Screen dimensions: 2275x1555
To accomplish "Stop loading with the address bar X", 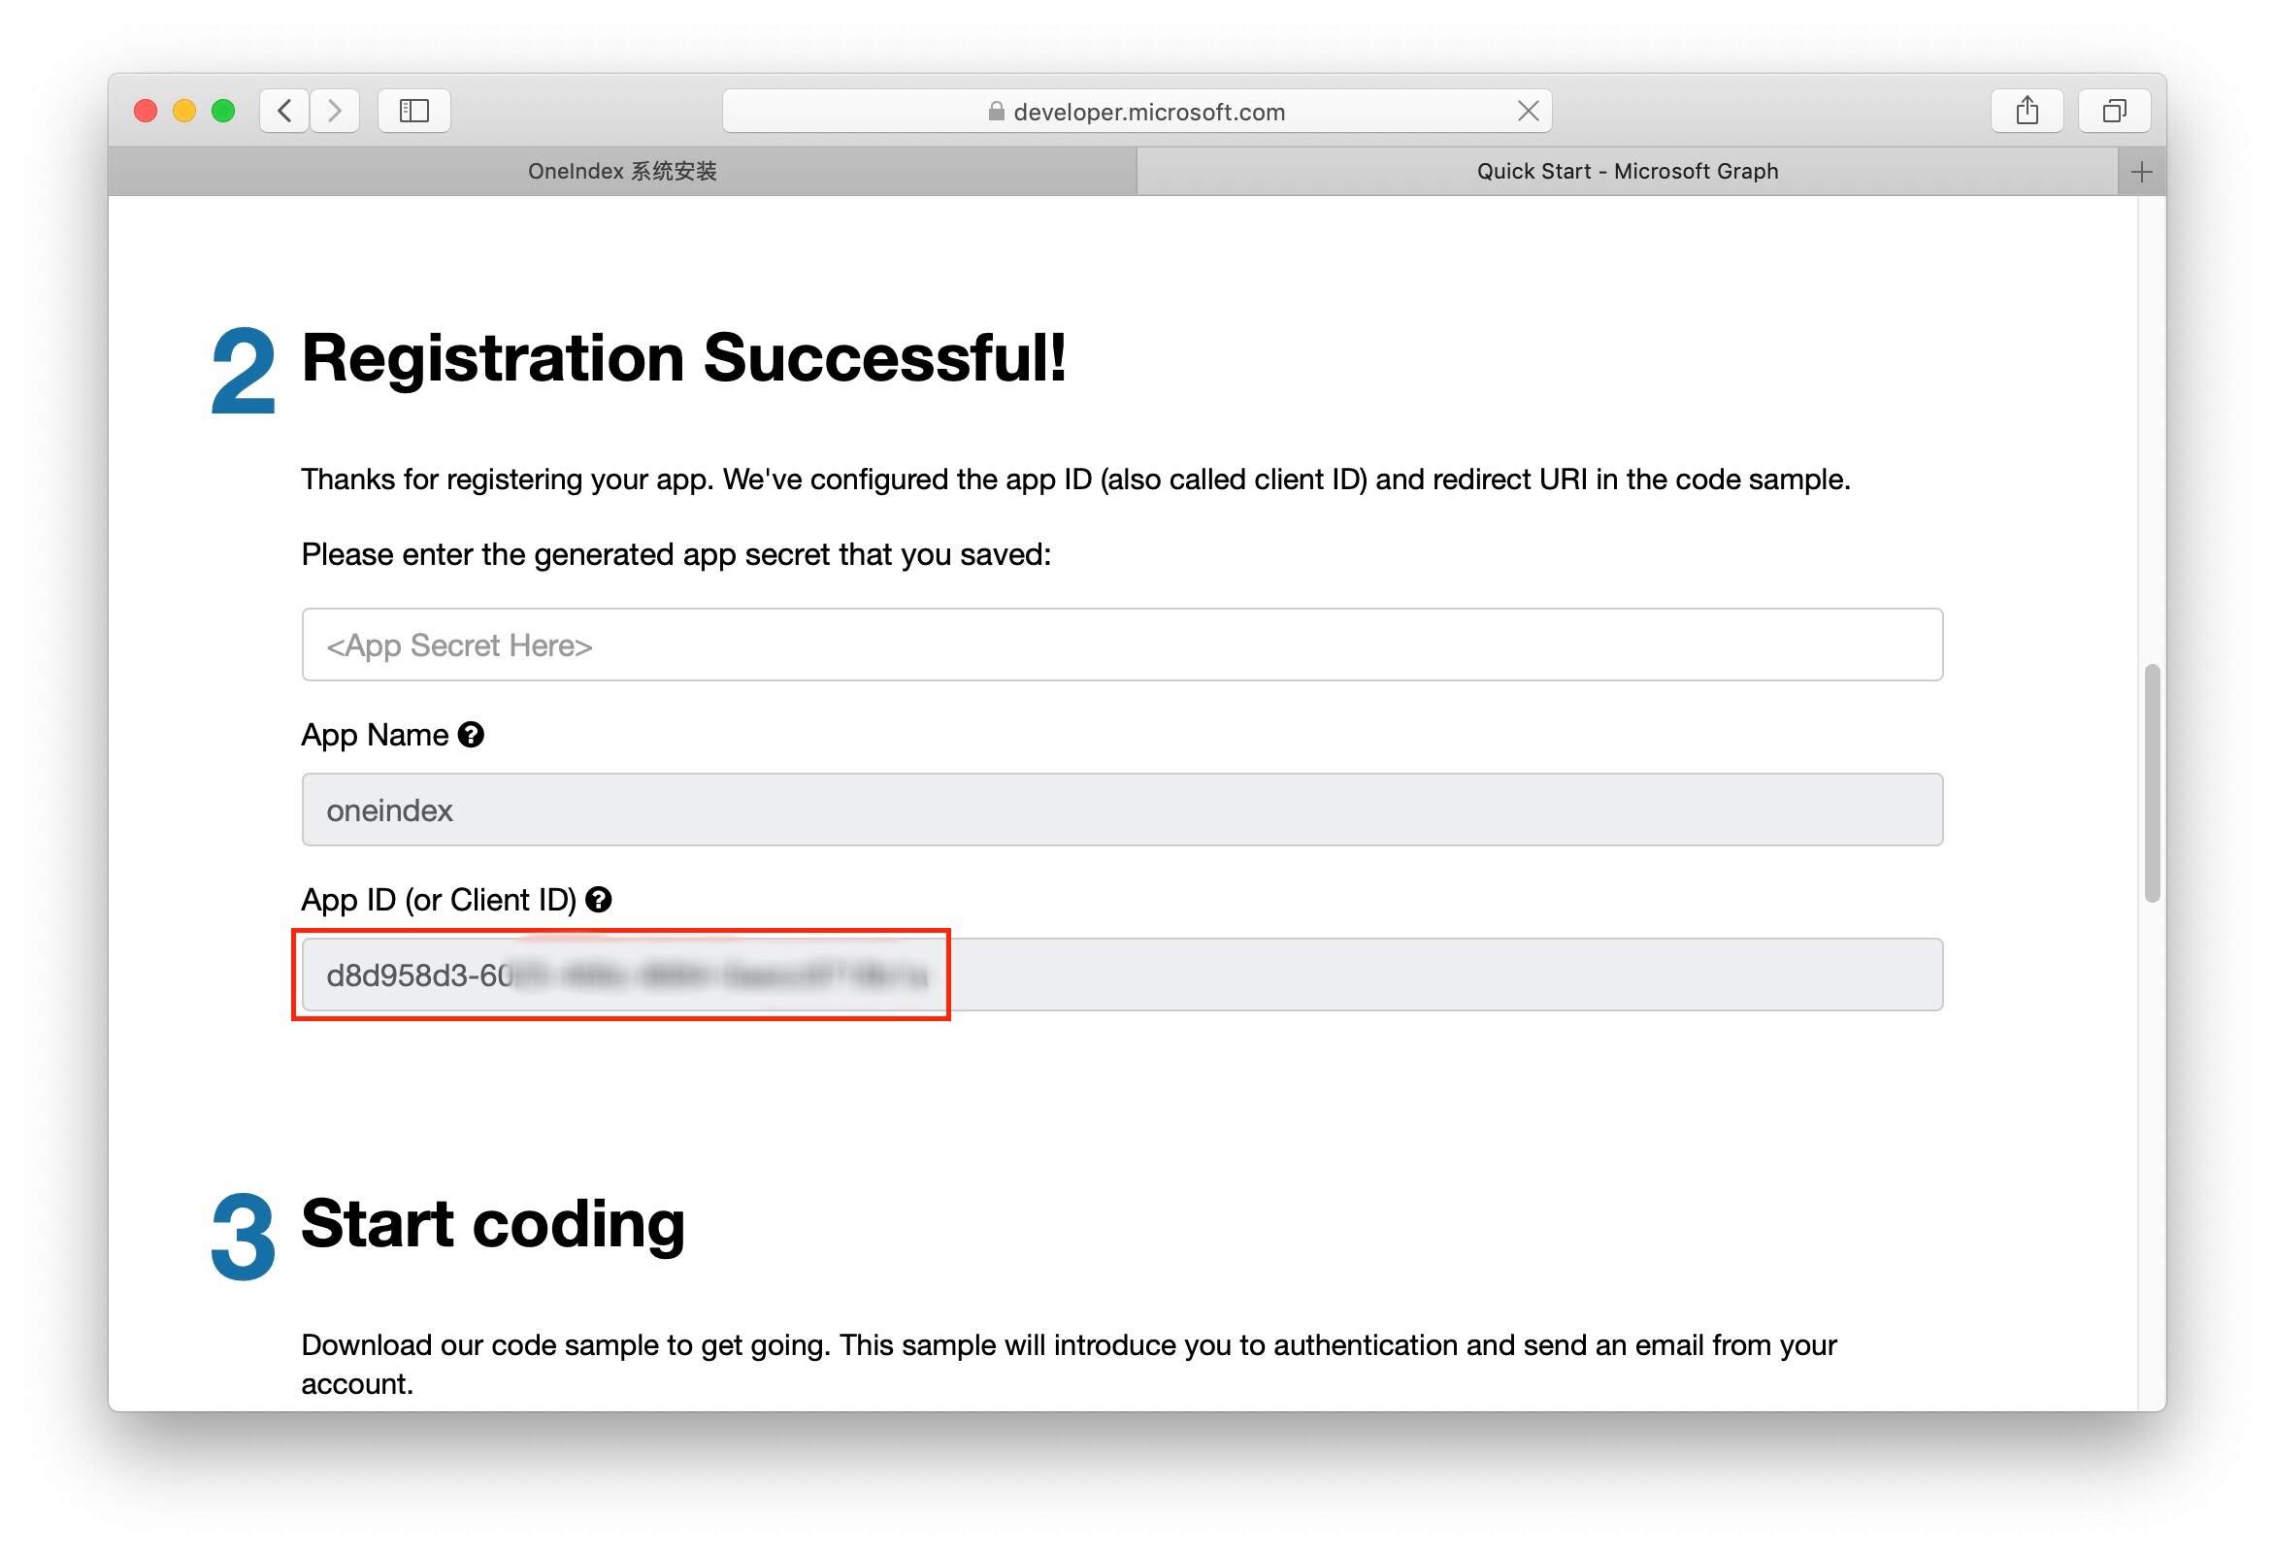I will coord(1527,111).
